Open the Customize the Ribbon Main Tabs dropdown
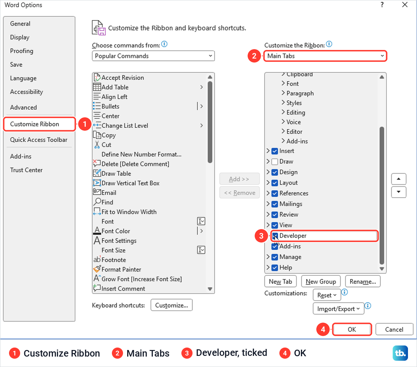 coord(325,56)
